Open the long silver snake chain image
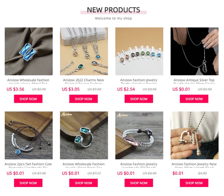 [x=194, y=51]
